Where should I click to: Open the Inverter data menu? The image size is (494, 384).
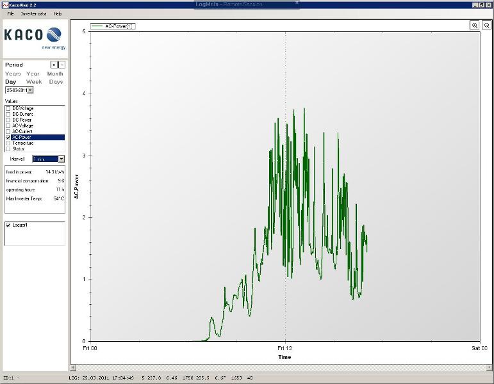coord(33,14)
